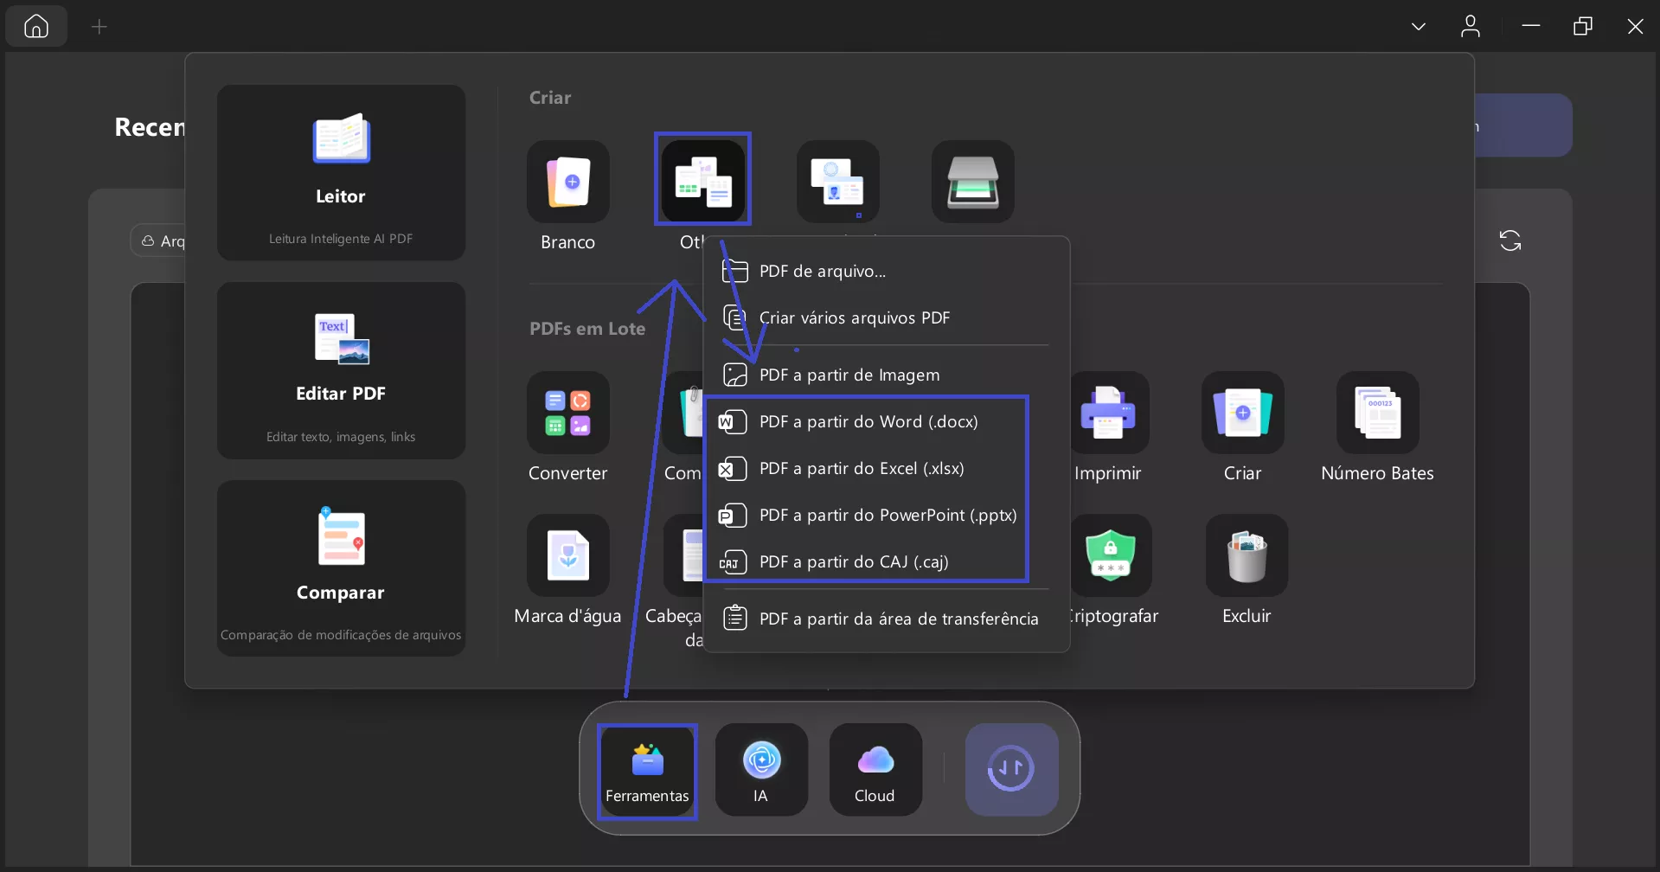Launch the Comparar file comparison tool
This screenshot has height=872, width=1660.
coord(341,567)
